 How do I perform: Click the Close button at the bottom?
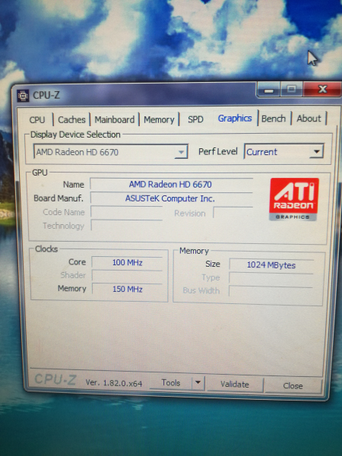coord(293,385)
